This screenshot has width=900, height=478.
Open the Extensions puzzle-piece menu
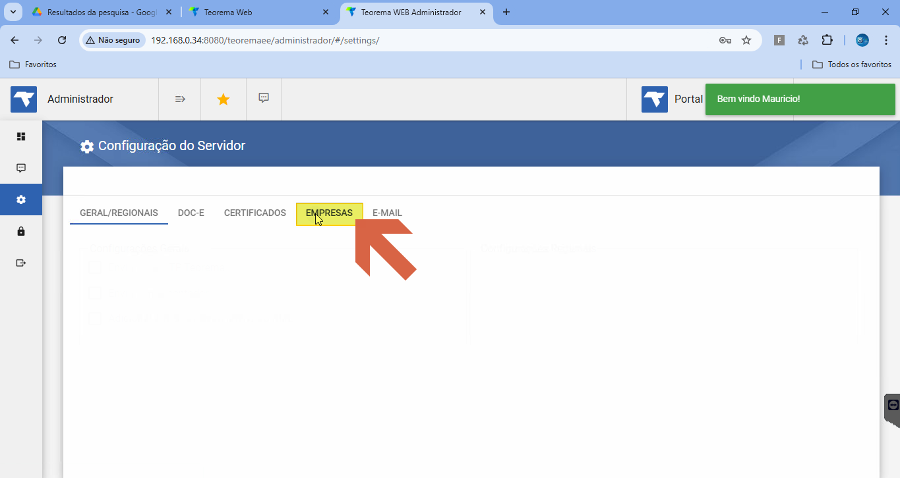tap(827, 40)
